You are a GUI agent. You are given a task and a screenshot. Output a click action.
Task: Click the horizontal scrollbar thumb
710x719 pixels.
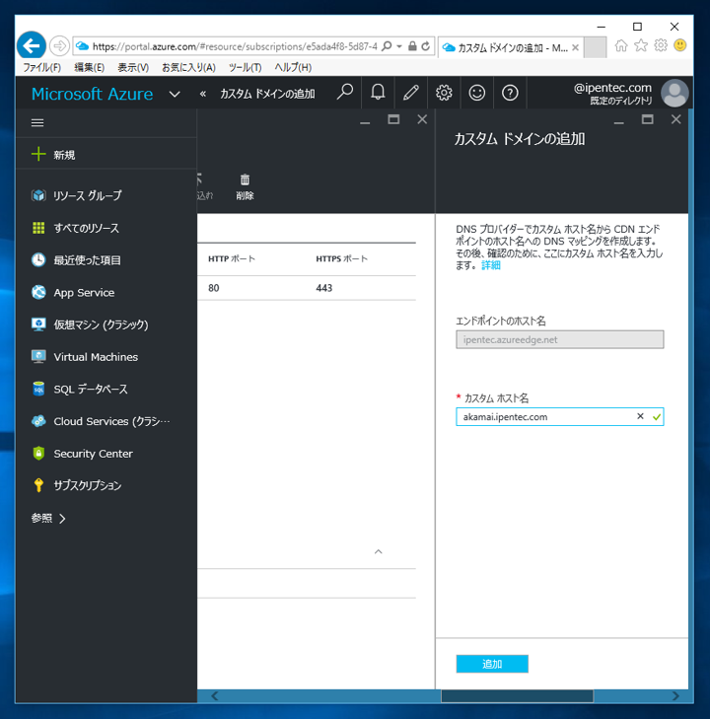pyautogui.click(x=517, y=696)
